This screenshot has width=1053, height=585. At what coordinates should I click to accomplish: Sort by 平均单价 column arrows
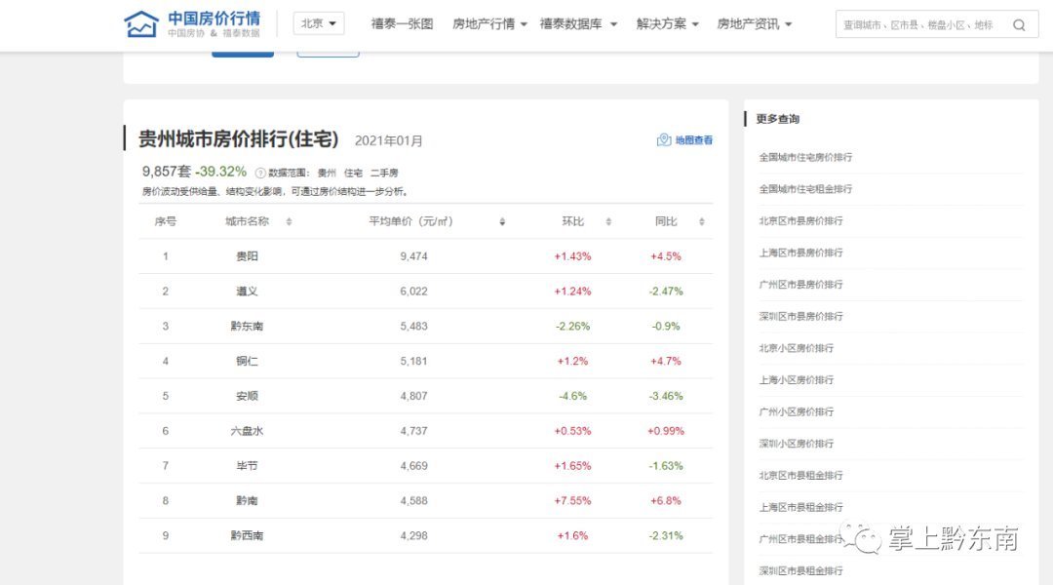tap(502, 221)
